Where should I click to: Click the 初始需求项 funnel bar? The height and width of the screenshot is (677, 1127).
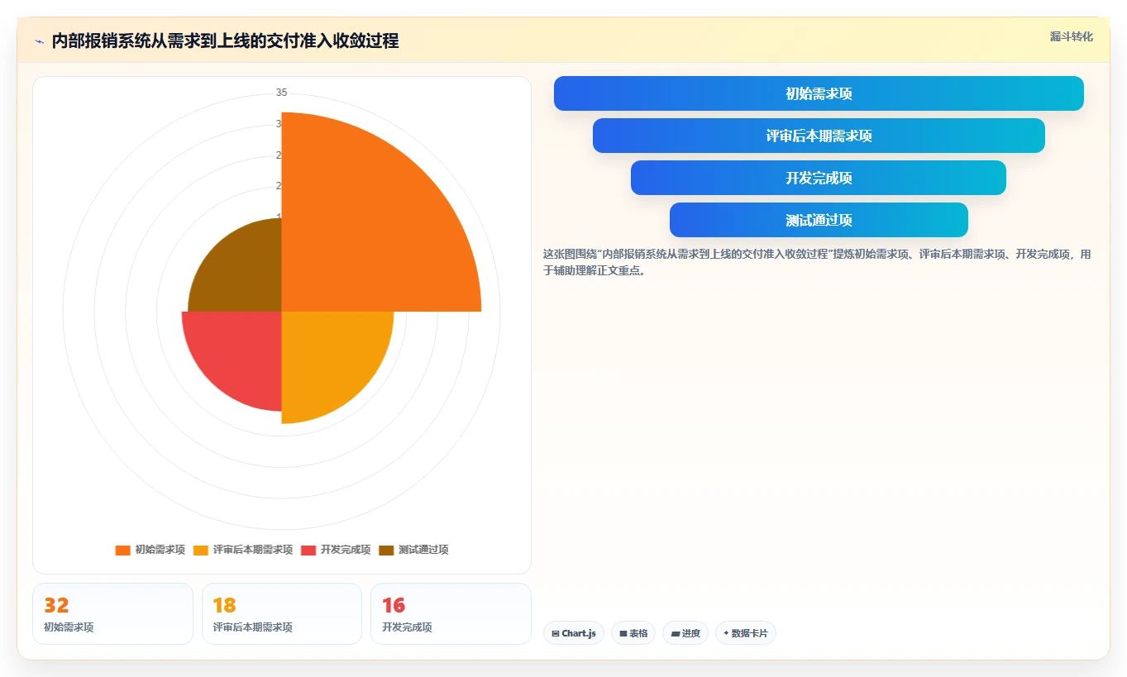[819, 93]
